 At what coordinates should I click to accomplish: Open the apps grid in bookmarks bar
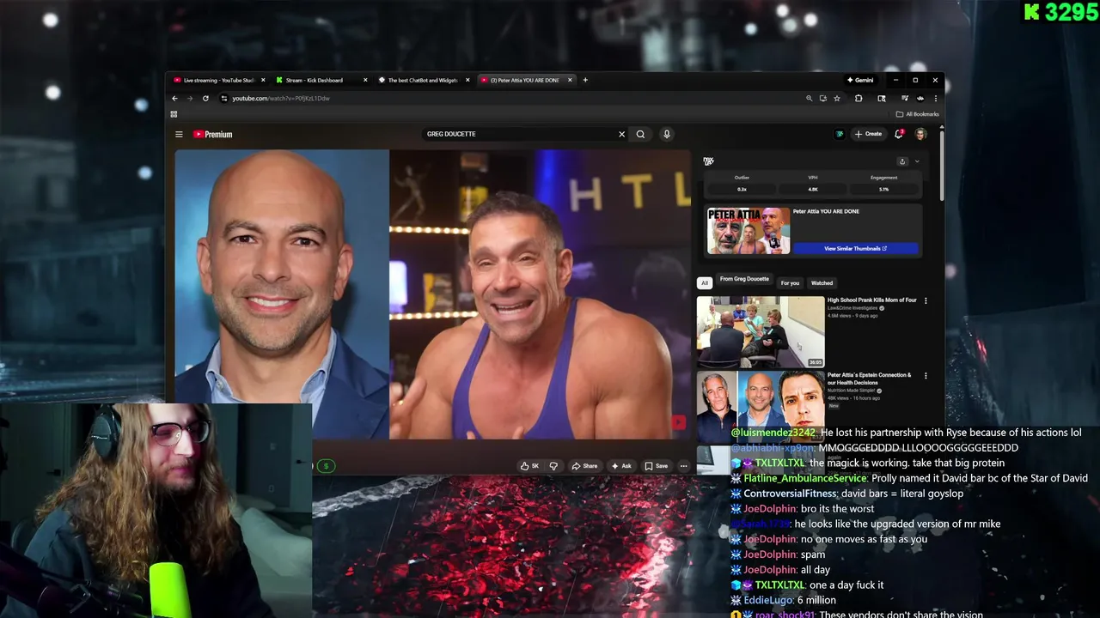[x=174, y=114]
